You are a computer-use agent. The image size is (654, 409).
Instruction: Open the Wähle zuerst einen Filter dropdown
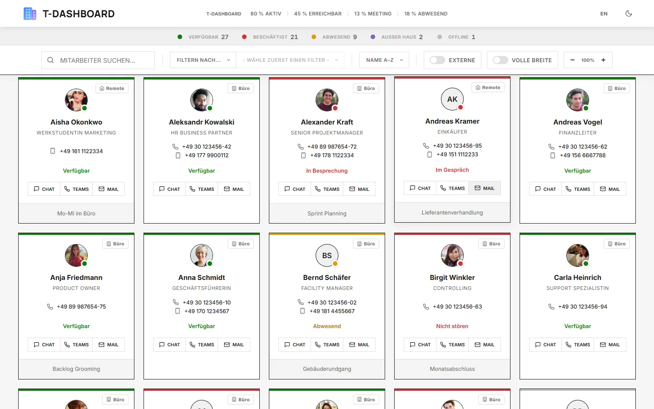pyautogui.click(x=290, y=60)
